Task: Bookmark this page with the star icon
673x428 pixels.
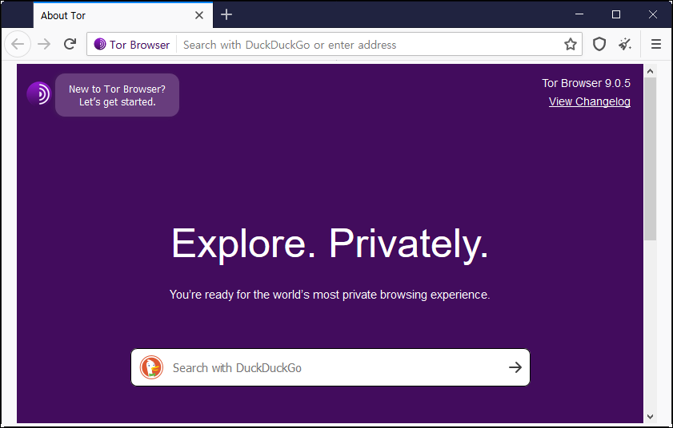Action: 570,44
